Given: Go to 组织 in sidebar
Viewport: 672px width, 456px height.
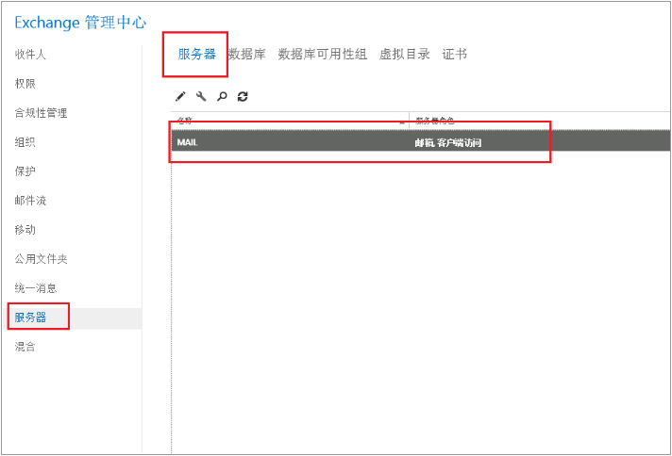Looking at the screenshot, I should click(25, 142).
